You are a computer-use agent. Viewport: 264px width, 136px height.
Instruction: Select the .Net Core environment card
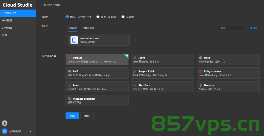[163, 87]
